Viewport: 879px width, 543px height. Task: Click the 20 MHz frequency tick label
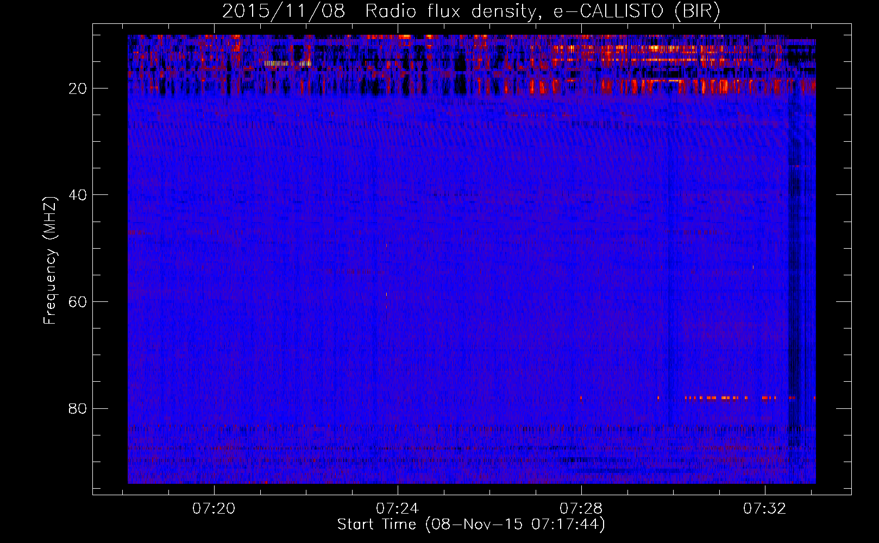[x=78, y=88]
